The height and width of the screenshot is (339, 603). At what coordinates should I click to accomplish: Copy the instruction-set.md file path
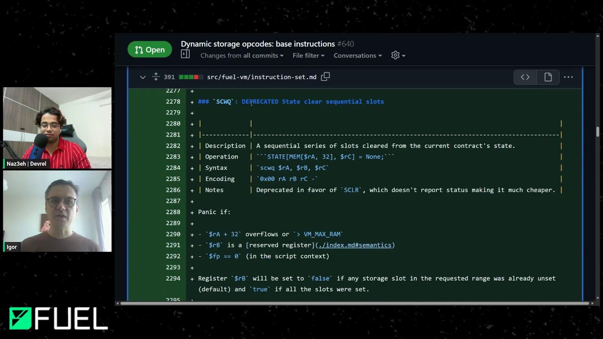point(326,77)
